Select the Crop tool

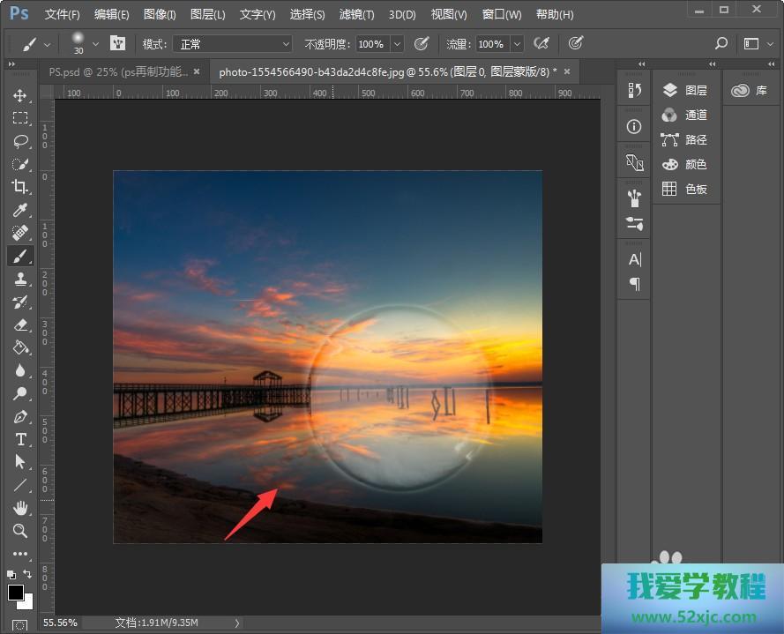point(19,187)
